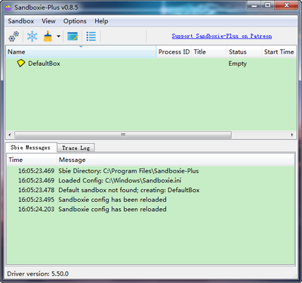Click the scrollbar left arrow
The width and height of the screenshot is (302, 283).
click(x=10, y=135)
